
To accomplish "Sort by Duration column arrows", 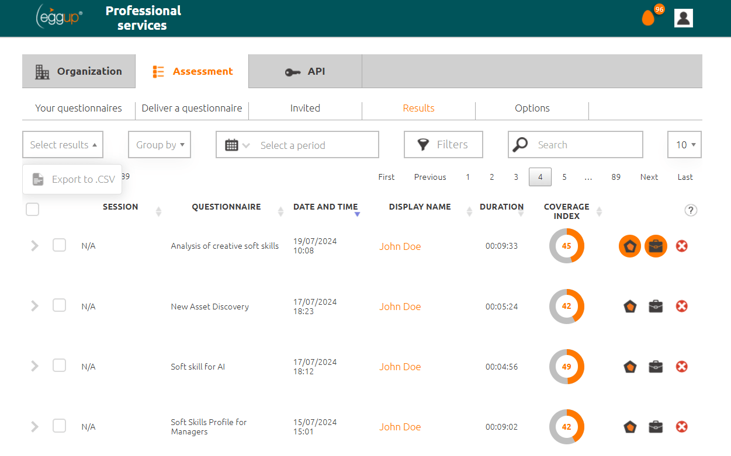I will click(x=521, y=211).
